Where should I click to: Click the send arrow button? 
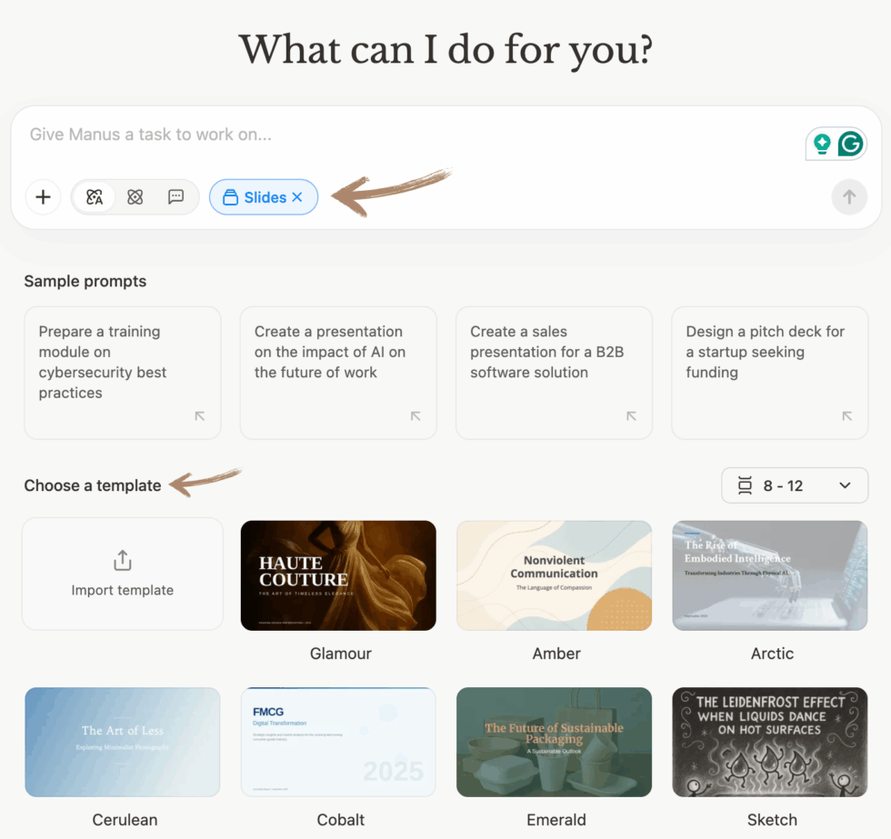tap(849, 197)
